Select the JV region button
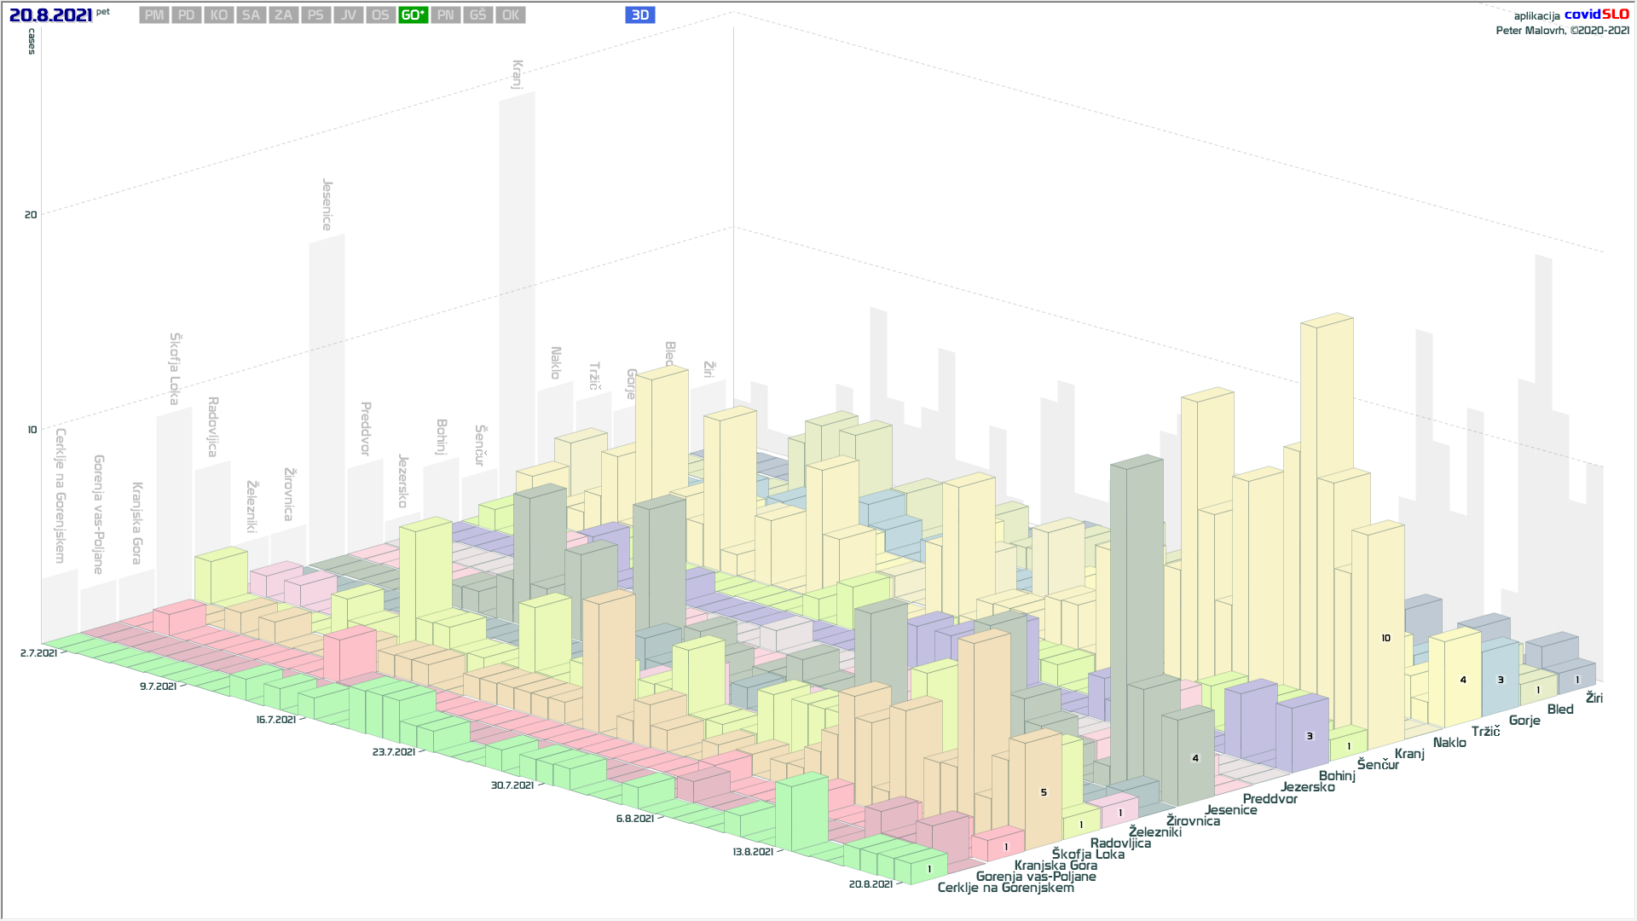Screen dimensions: 1637x921 348,15
